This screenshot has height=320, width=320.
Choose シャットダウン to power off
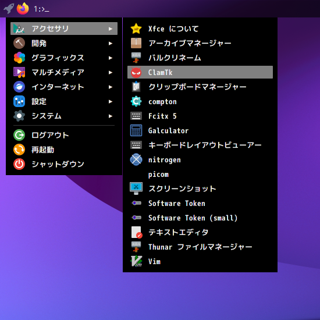coord(64,164)
